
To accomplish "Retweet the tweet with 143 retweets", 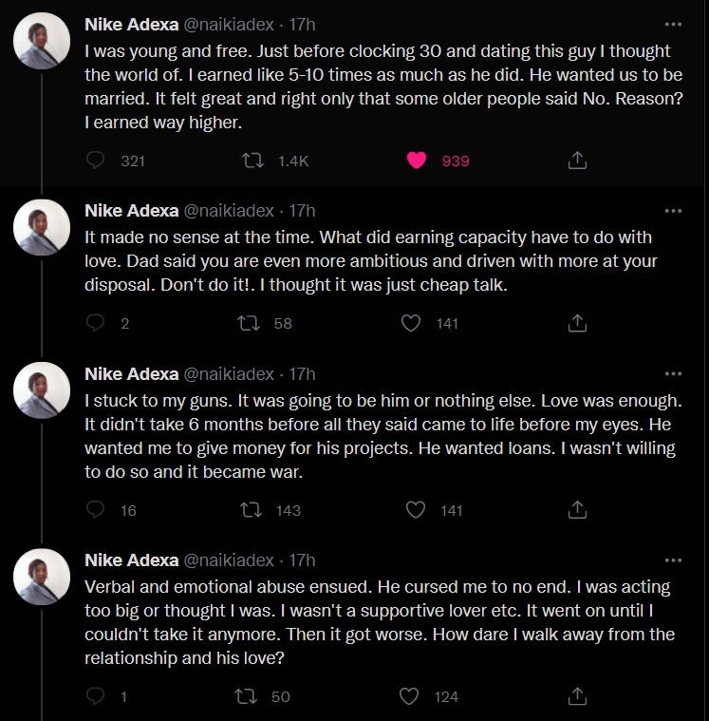I will click(x=253, y=510).
